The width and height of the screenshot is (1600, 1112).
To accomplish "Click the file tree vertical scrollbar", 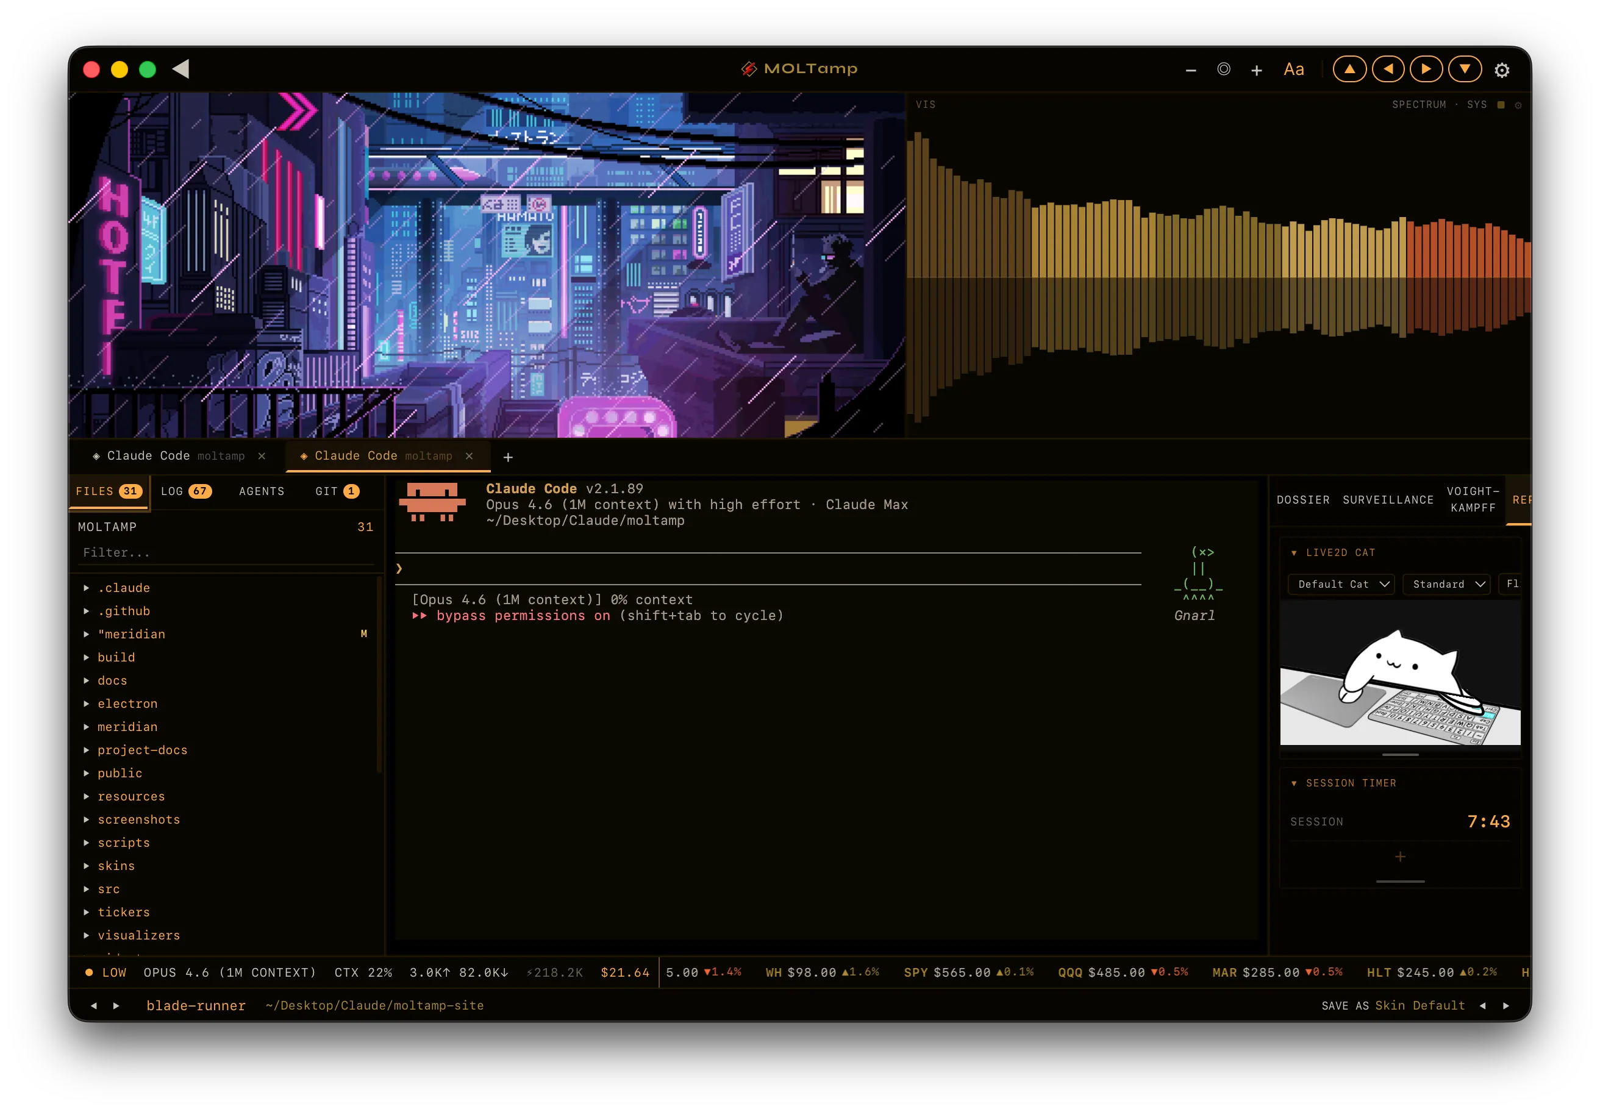I will tap(379, 674).
